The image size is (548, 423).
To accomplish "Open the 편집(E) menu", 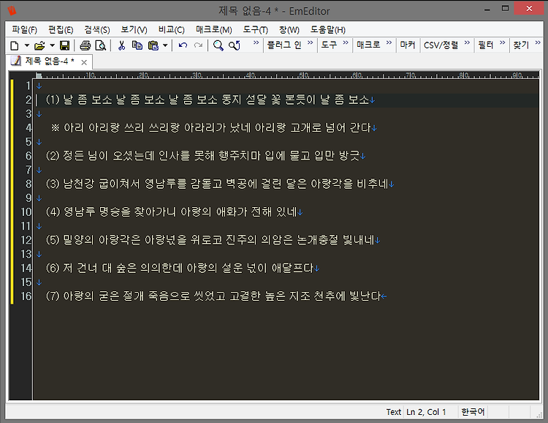I will 61,30.
